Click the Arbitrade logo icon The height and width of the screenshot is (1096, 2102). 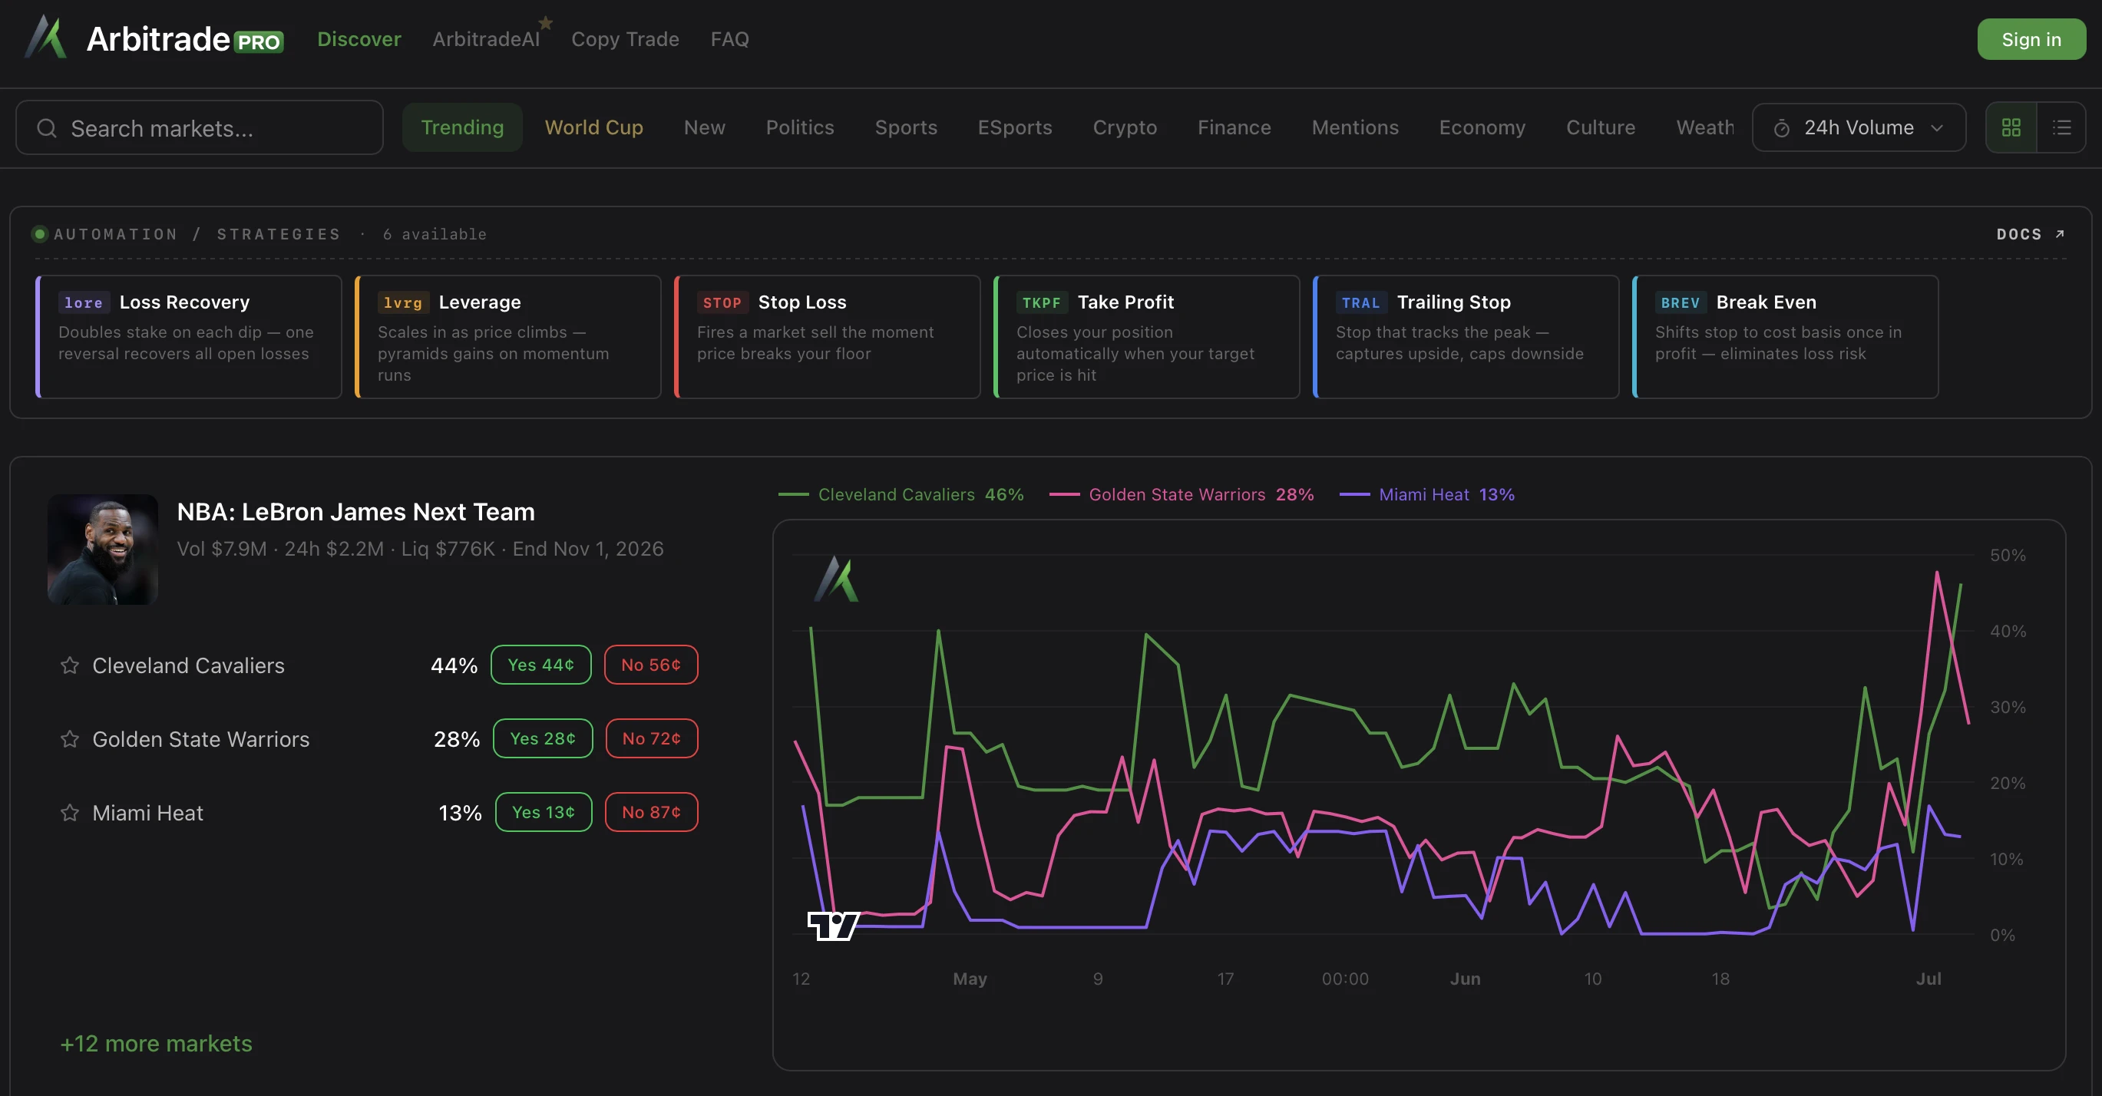point(46,38)
